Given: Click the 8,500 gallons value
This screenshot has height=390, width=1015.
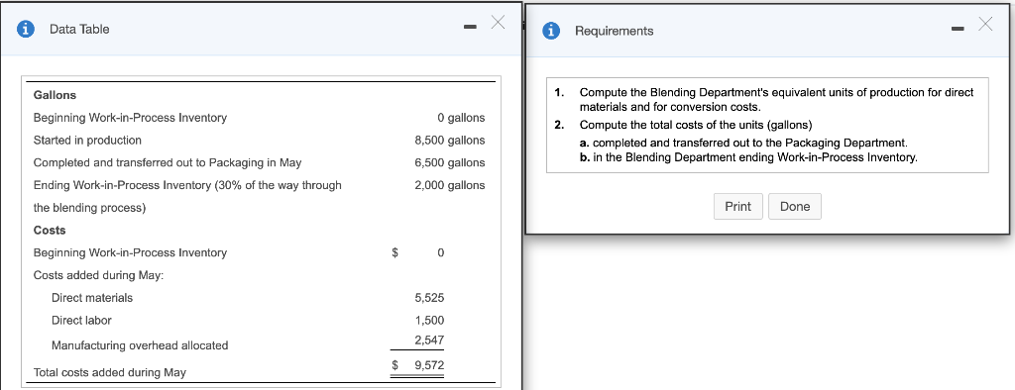Looking at the screenshot, I should pos(450,140).
